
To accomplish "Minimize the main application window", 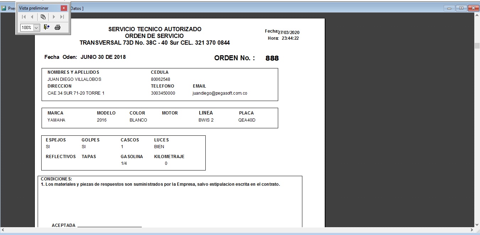I will pos(449,8).
